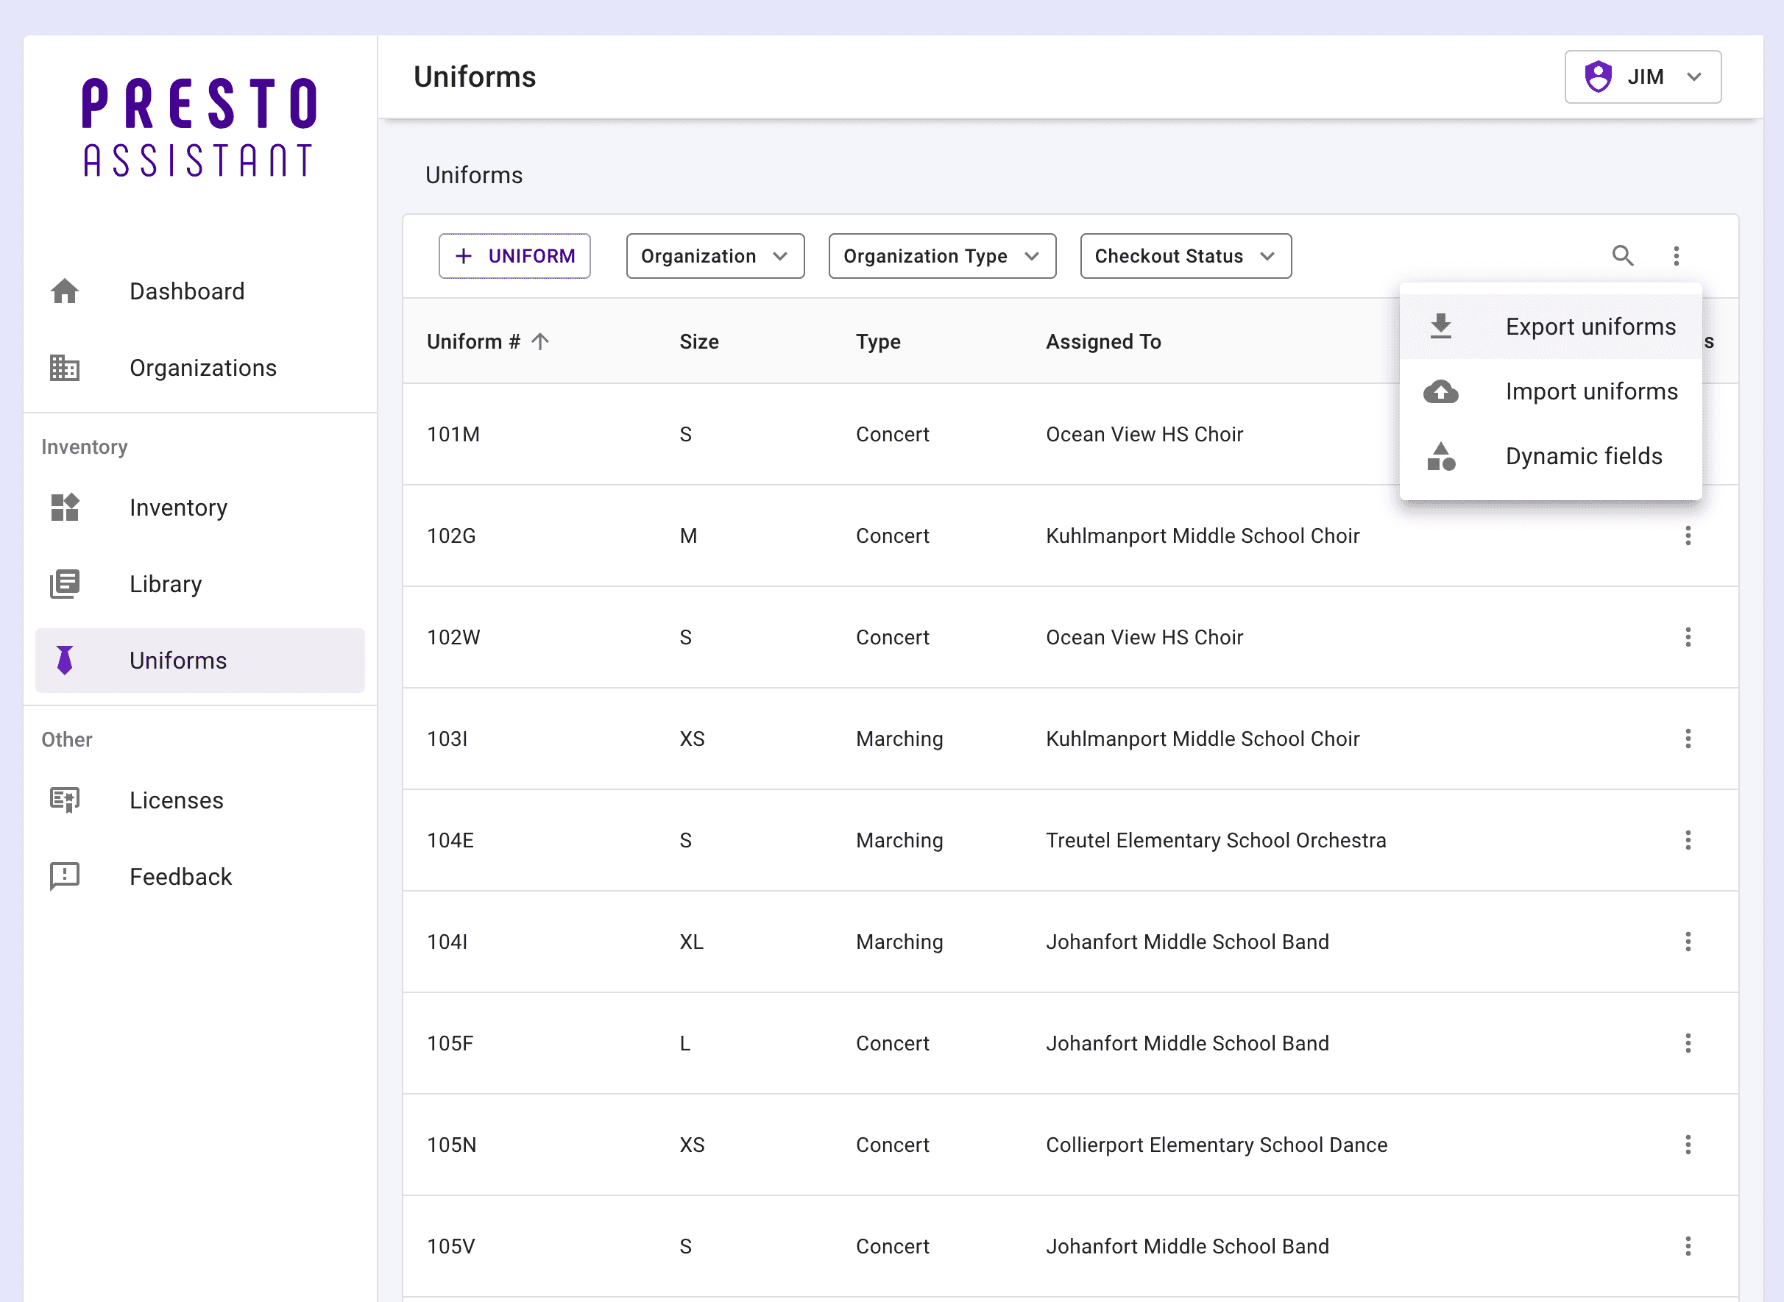Viewport: 1784px width, 1302px height.
Task: Select the Uniforms tie icon
Action: 64,661
